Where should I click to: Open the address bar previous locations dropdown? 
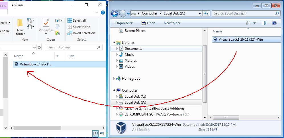pyautogui.click(x=200, y=13)
